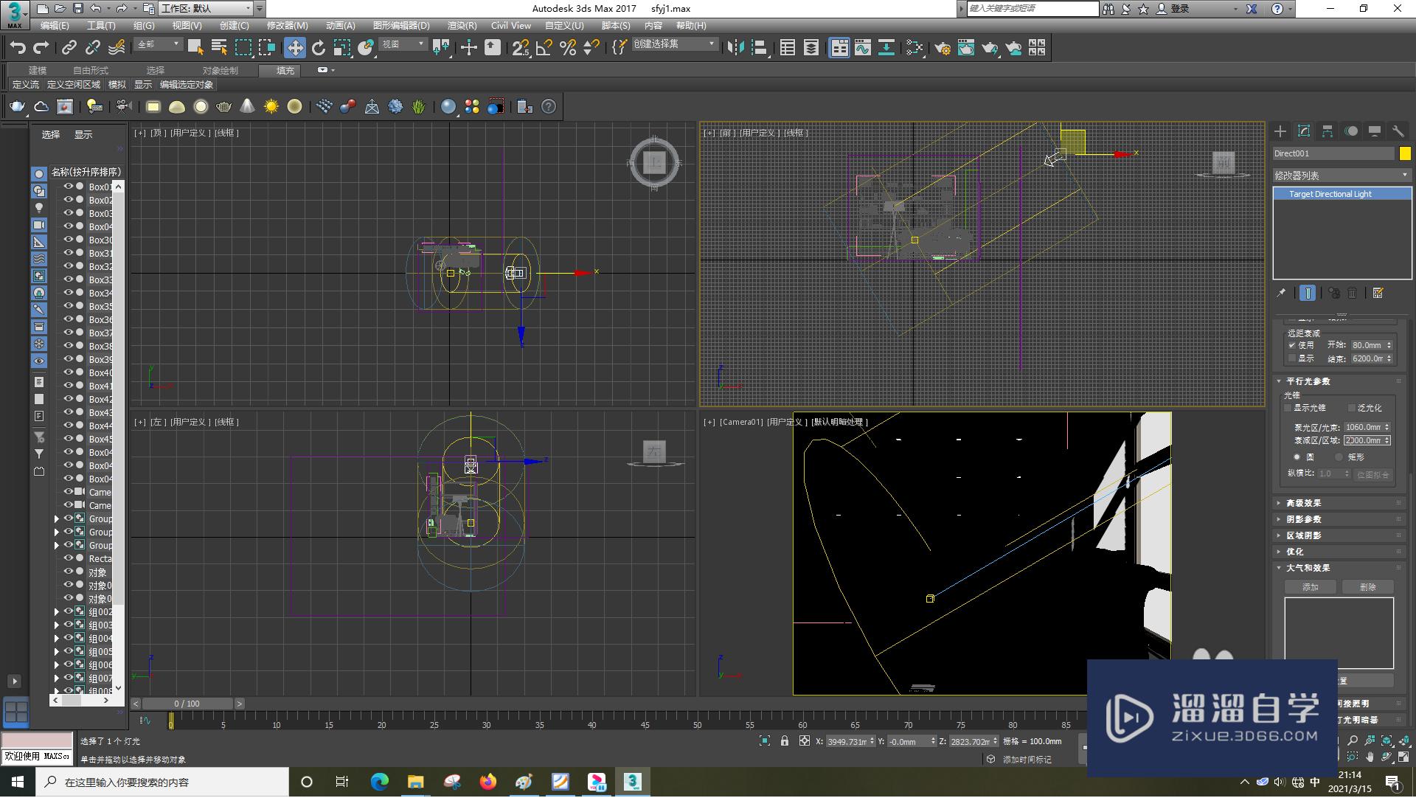Click the Mirror tool icon
The image size is (1416, 798).
tap(735, 48)
